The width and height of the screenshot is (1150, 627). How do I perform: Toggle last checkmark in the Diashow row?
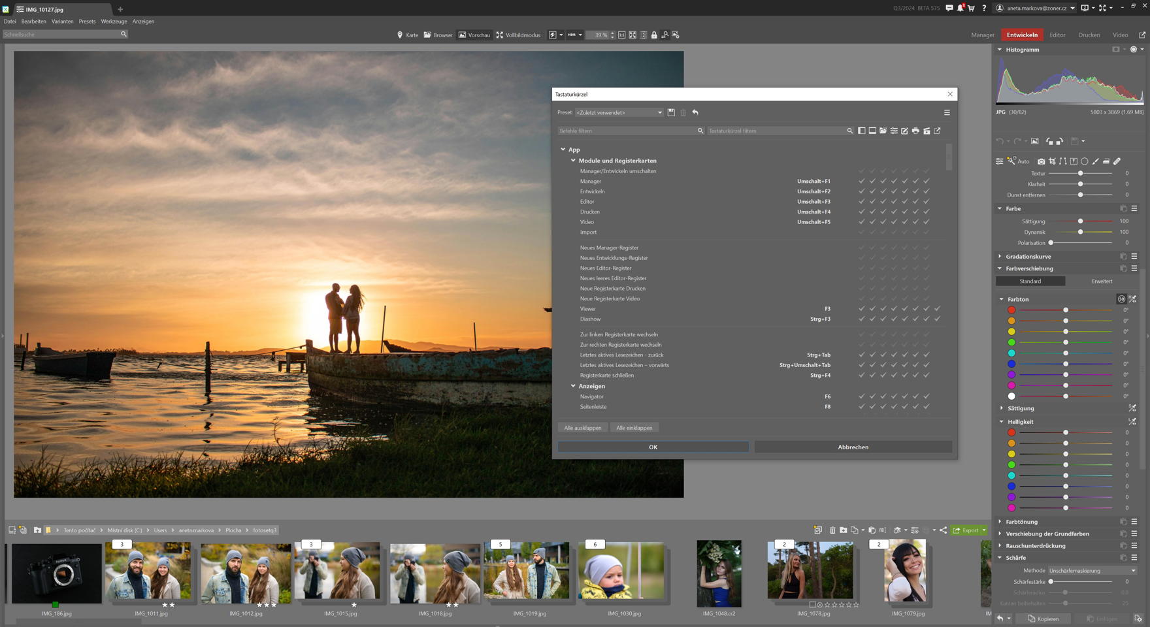(938, 319)
